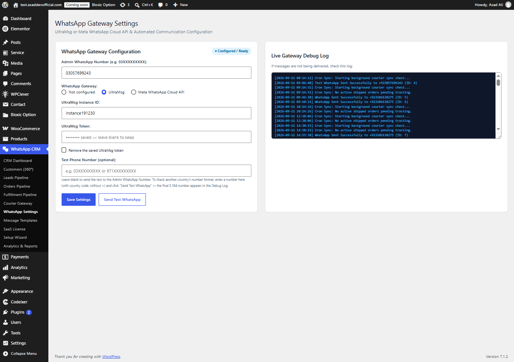Open Bloxic Option in admin bar
Viewport: 514px width, 362px height.
104,5
